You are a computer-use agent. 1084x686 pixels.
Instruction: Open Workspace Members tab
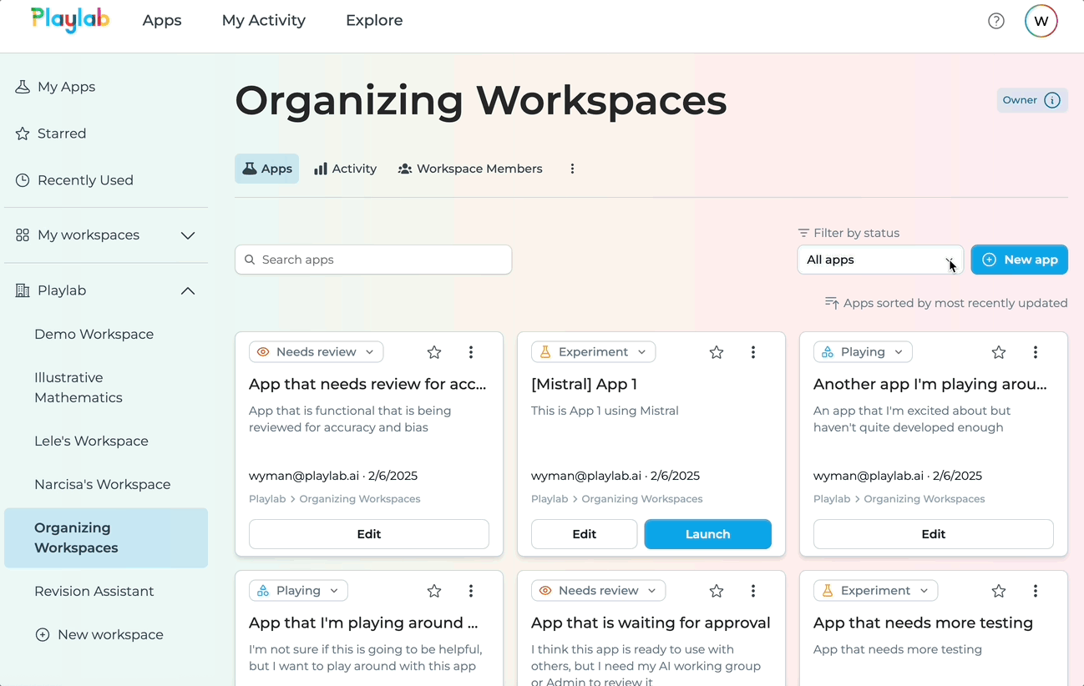[x=470, y=168]
